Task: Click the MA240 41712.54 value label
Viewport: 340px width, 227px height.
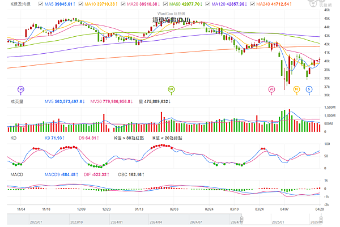Action: point(274,4)
